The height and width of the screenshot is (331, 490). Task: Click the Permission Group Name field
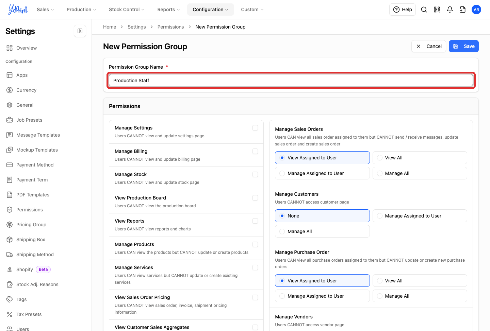[291, 81]
